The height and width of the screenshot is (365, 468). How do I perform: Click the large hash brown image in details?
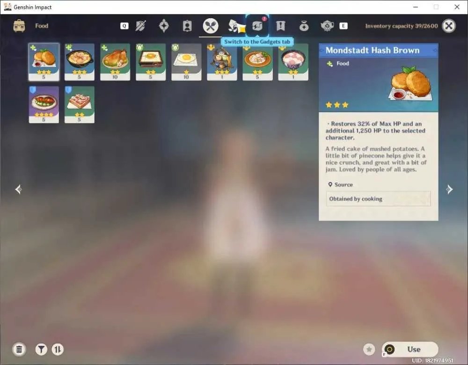point(410,84)
